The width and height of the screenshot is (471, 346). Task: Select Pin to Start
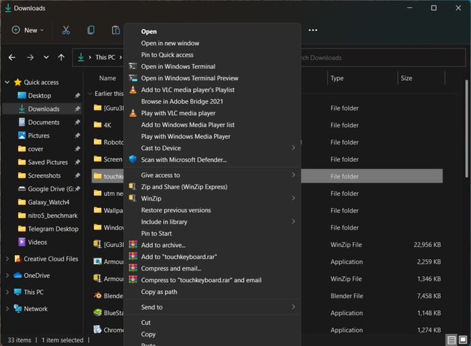click(x=213, y=234)
